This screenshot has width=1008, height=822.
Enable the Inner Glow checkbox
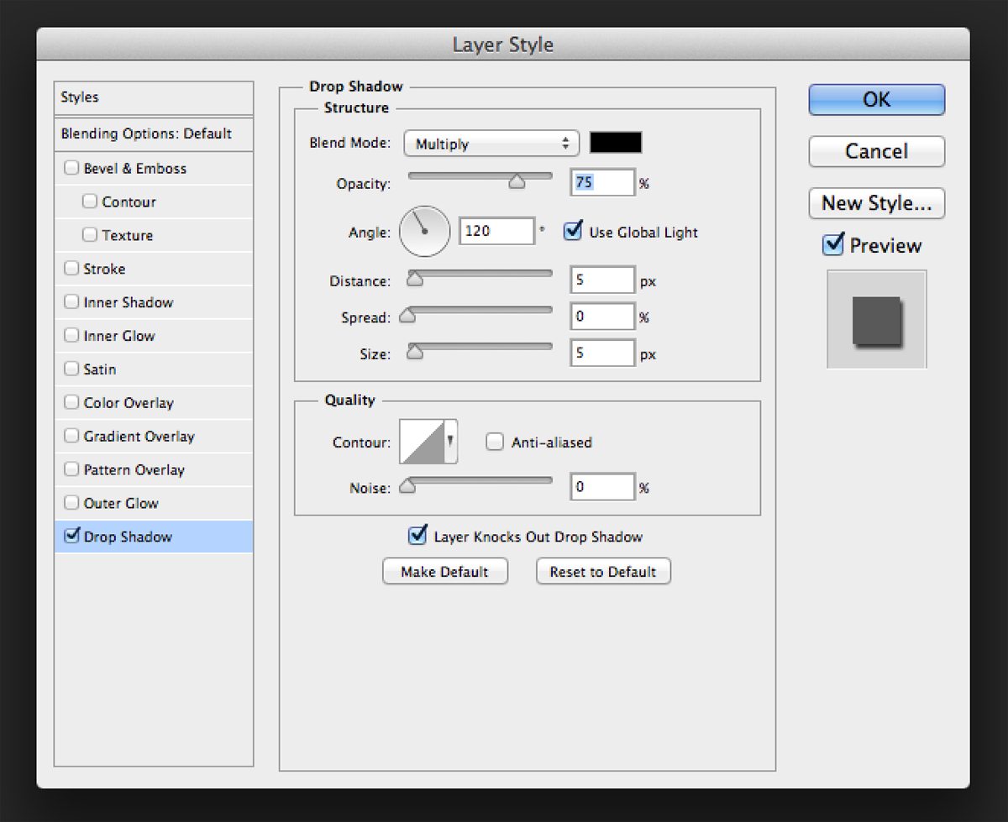click(x=71, y=336)
